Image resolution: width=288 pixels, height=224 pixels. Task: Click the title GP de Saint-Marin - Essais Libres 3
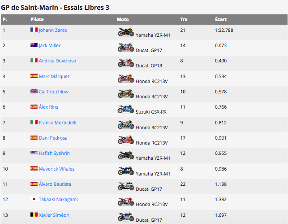pos(55,8)
